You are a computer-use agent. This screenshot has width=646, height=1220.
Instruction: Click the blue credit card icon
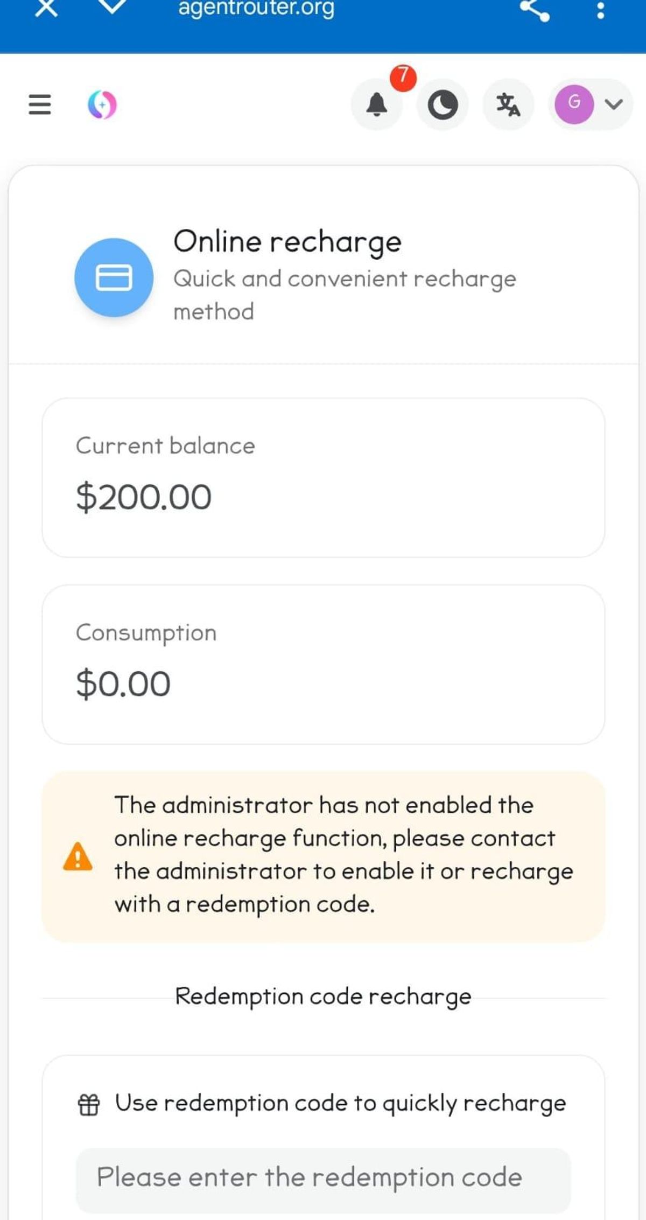114,277
